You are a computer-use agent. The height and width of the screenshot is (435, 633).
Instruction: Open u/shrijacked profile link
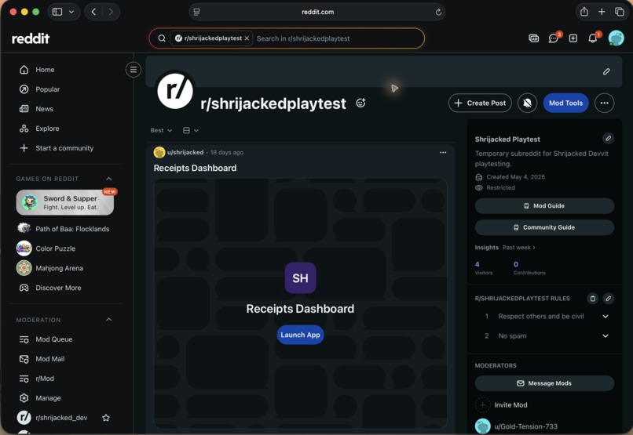185,152
